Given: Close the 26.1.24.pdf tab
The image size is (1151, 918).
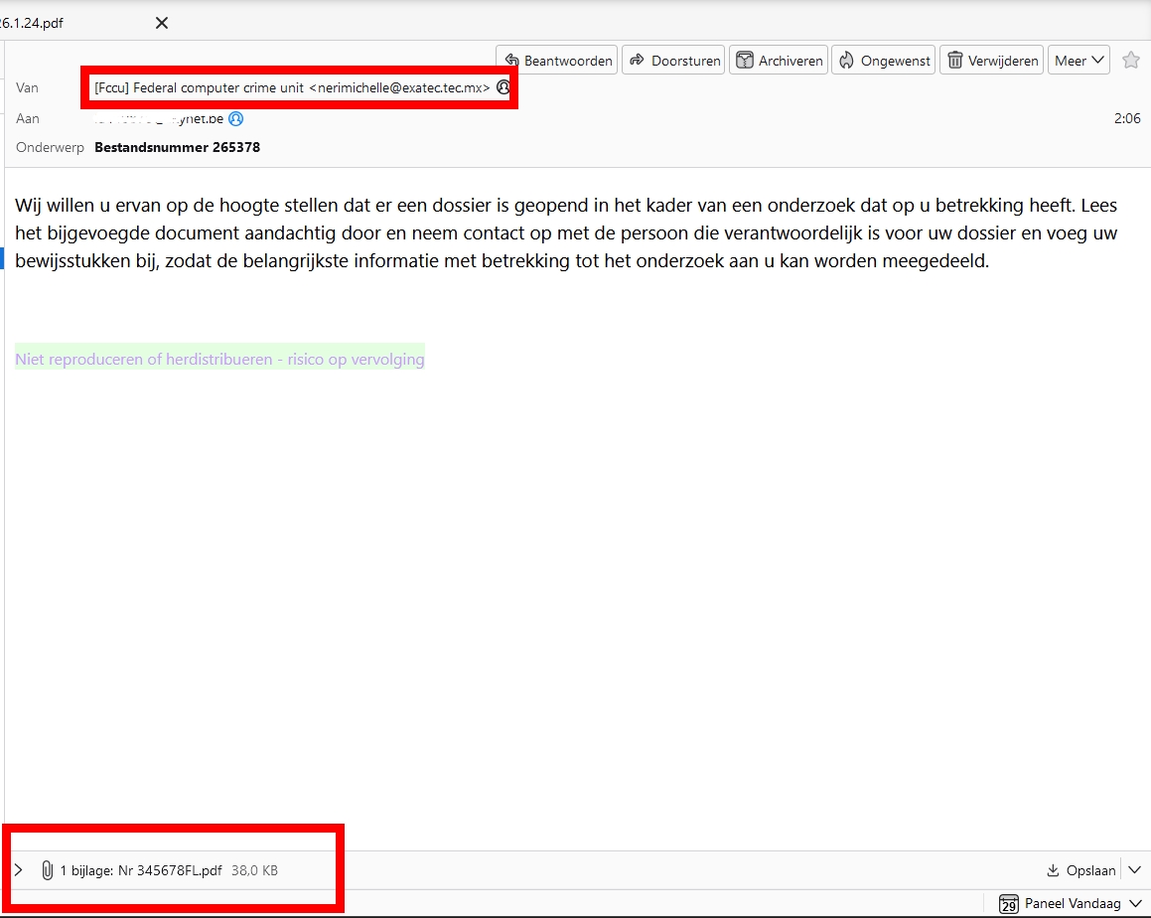Looking at the screenshot, I should pos(162,23).
